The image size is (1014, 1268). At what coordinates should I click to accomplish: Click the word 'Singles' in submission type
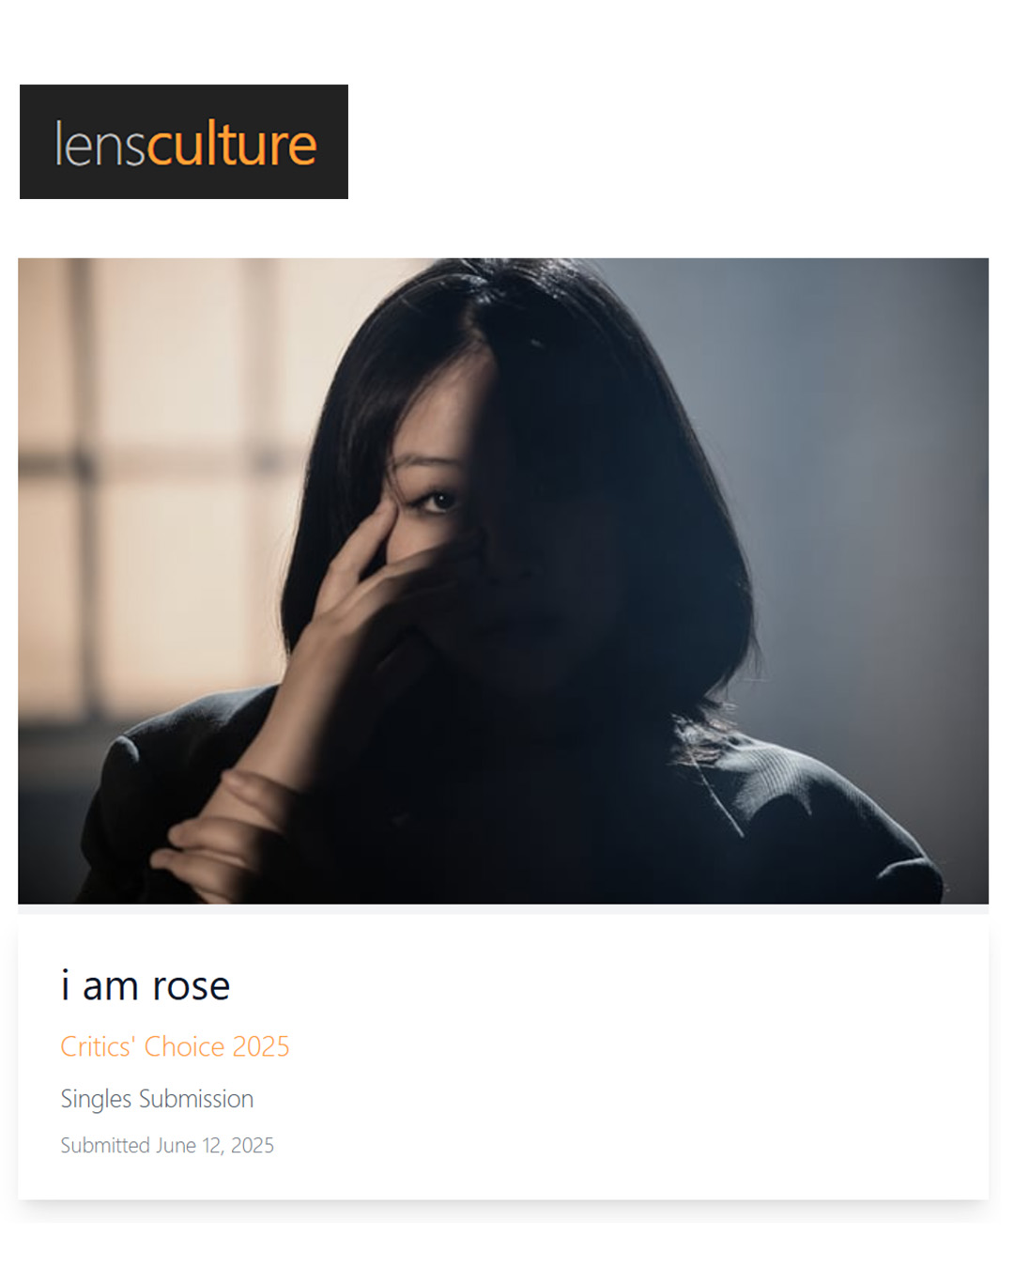(96, 1099)
